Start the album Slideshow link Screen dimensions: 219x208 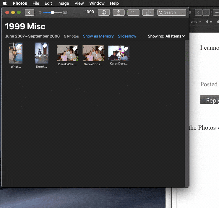(127, 36)
